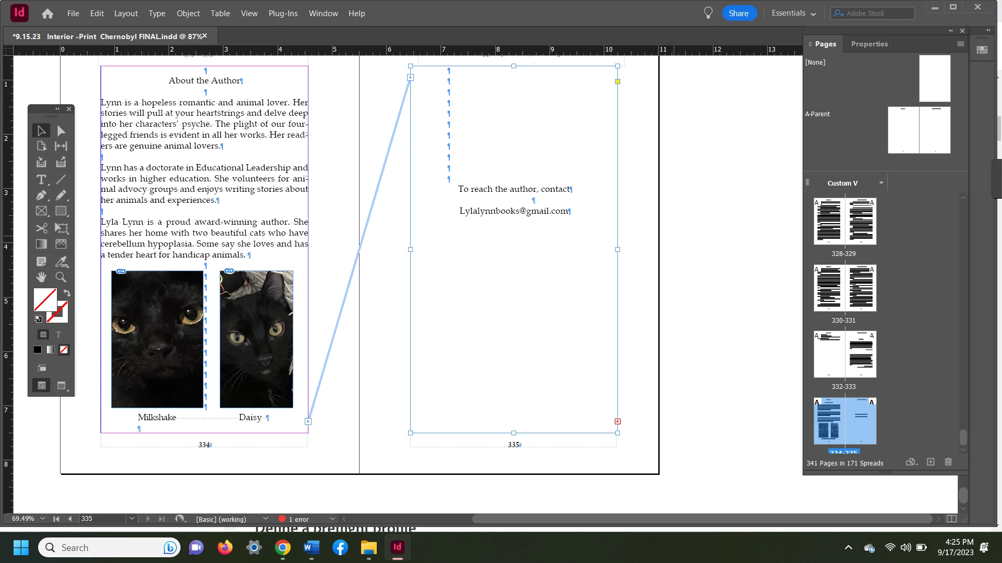Screen dimensions: 1002x563
Task: Click the Fill color swatch
Action: 45,300
